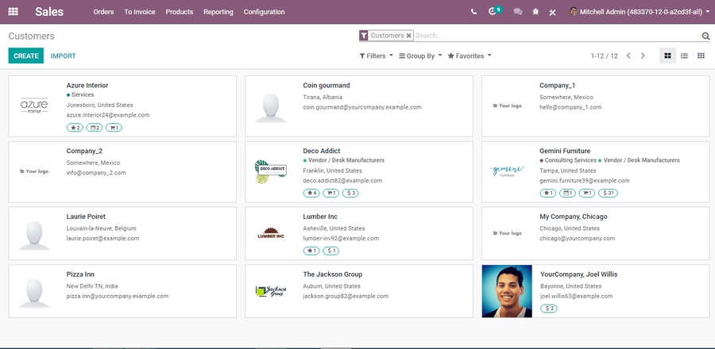The width and height of the screenshot is (715, 349).
Task: Click the Import button
Action: 63,56
